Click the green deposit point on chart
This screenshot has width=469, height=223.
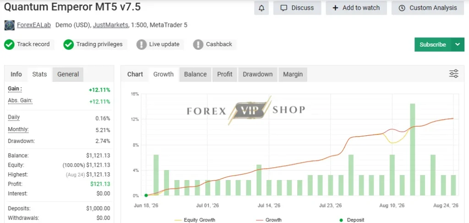(x=146, y=196)
